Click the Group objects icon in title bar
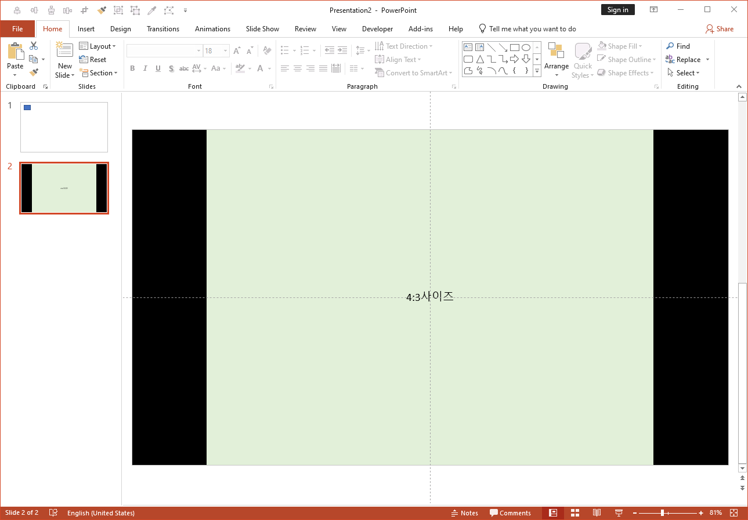The image size is (748, 520). click(118, 10)
